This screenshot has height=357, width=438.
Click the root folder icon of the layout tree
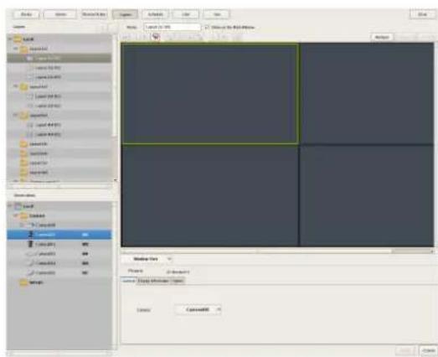[18, 39]
